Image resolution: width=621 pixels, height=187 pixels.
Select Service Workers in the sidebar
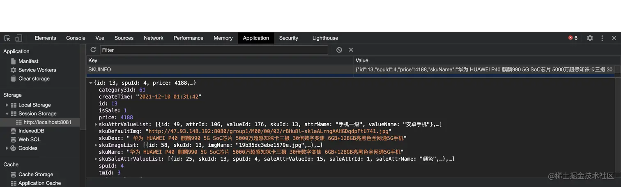pos(37,70)
